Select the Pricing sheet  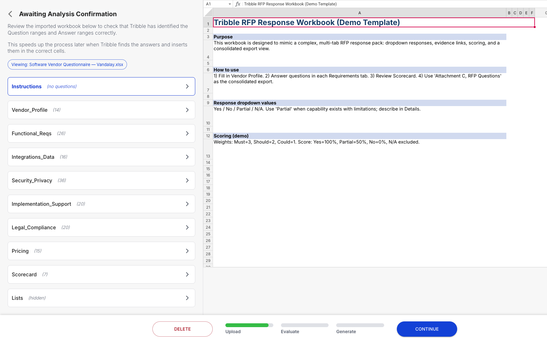click(101, 251)
